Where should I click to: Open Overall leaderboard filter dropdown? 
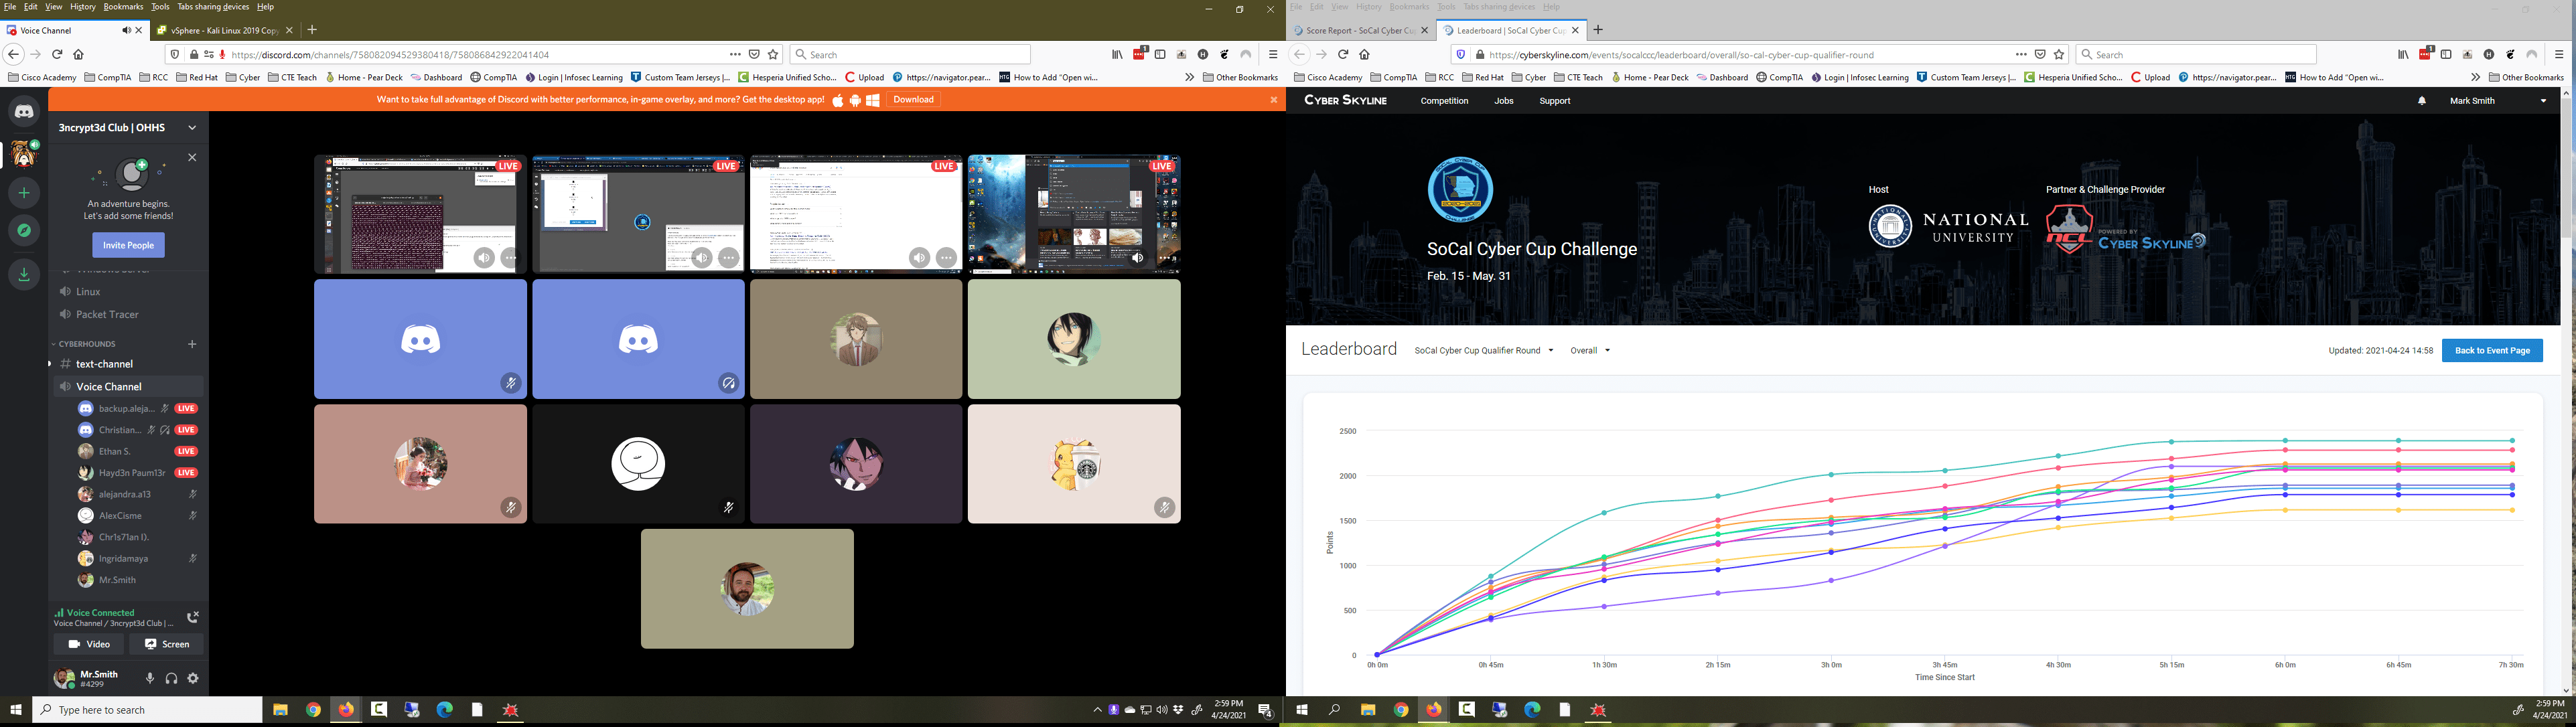point(1590,351)
